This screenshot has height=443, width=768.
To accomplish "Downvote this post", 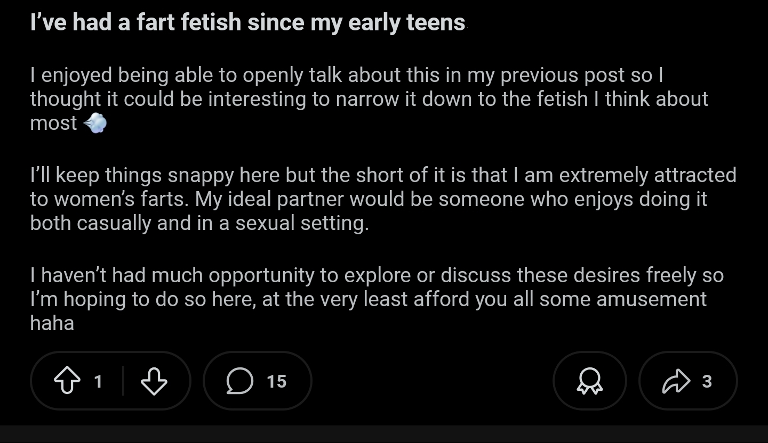I will [154, 381].
